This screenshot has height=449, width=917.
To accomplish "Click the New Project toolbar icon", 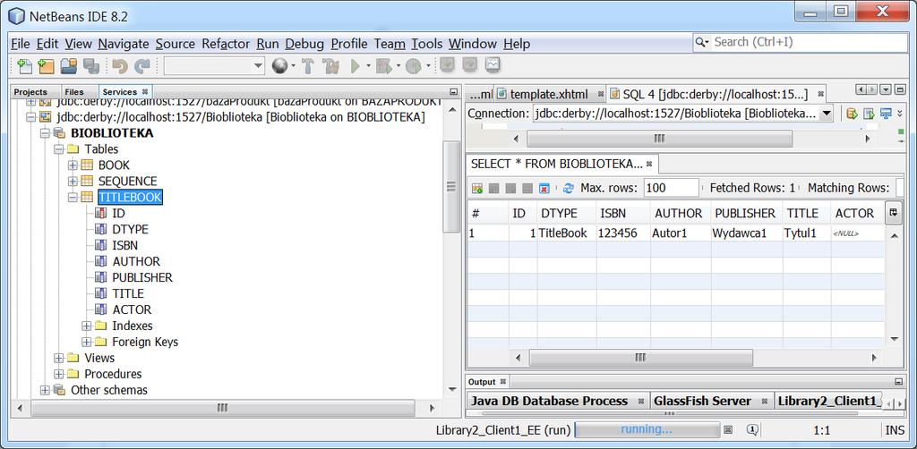I will click(46, 66).
